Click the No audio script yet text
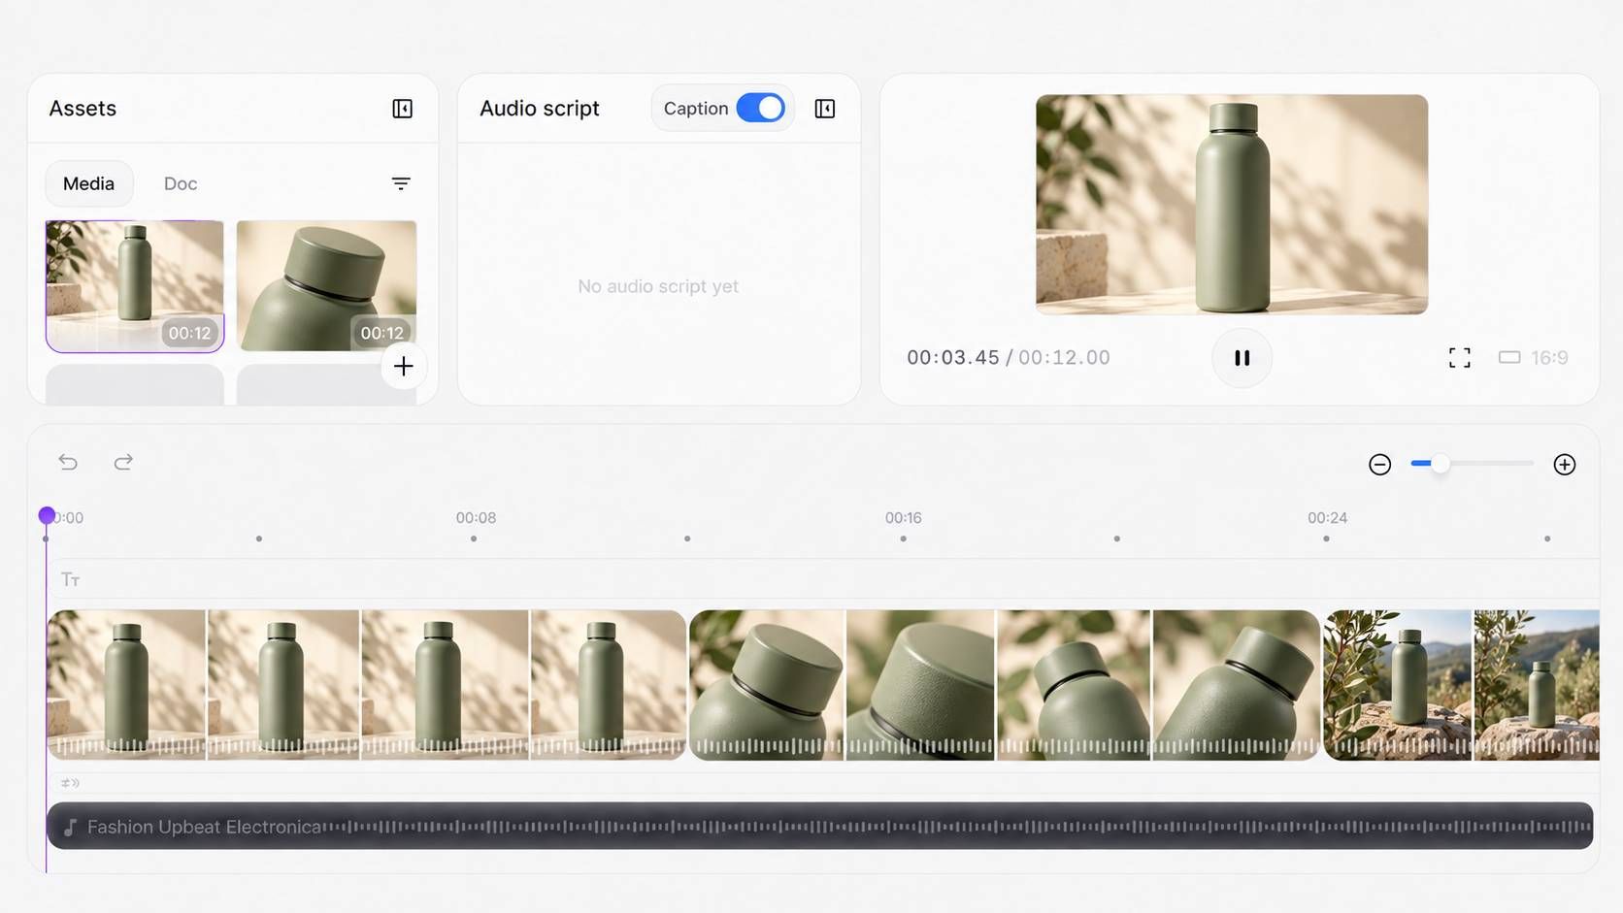This screenshot has height=913, width=1623. click(658, 286)
